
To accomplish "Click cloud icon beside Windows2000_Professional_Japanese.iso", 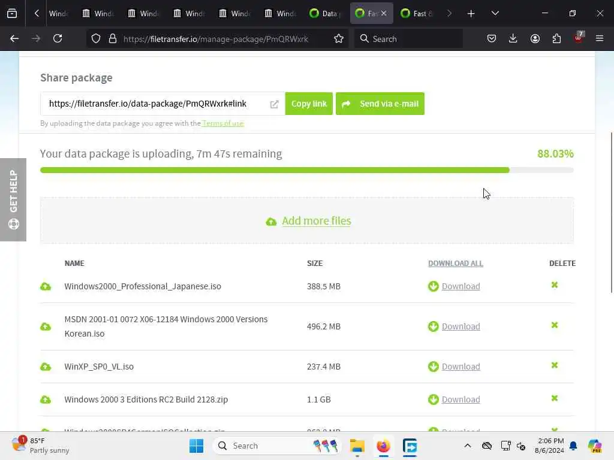I will [x=46, y=286].
